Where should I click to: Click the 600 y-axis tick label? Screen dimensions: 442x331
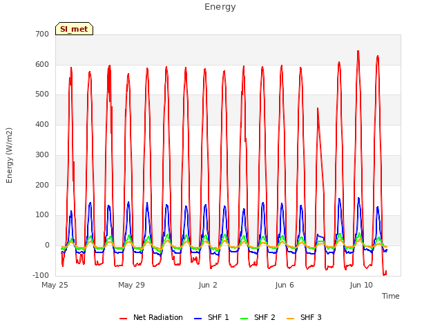(42, 64)
